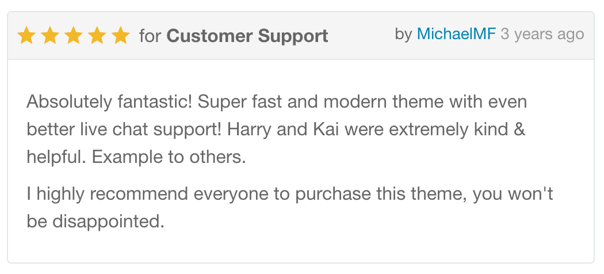Click the first gold rating star
The image size is (604, 274).
point(27,36)
